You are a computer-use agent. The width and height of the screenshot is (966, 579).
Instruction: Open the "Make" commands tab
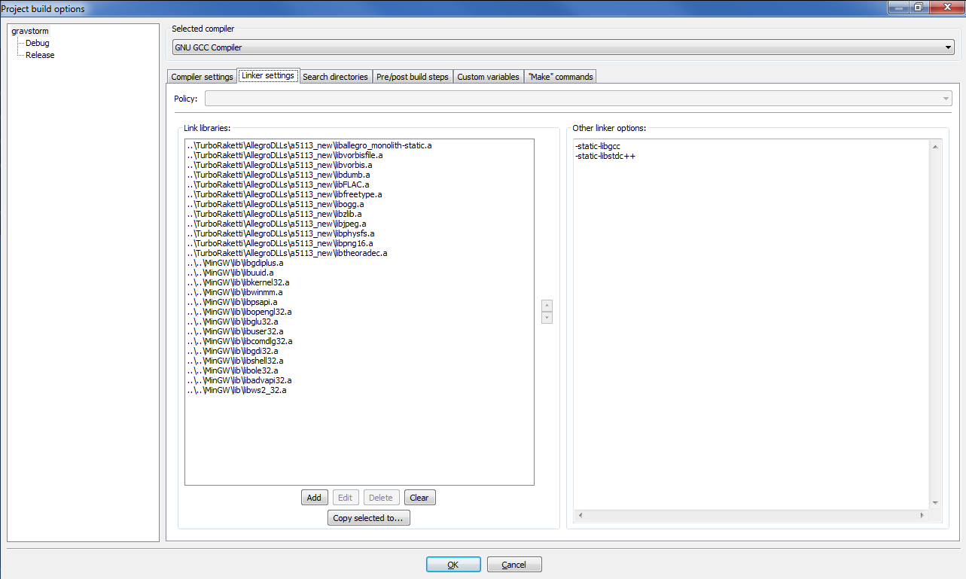pyautogui.click(x=560, y=77)
